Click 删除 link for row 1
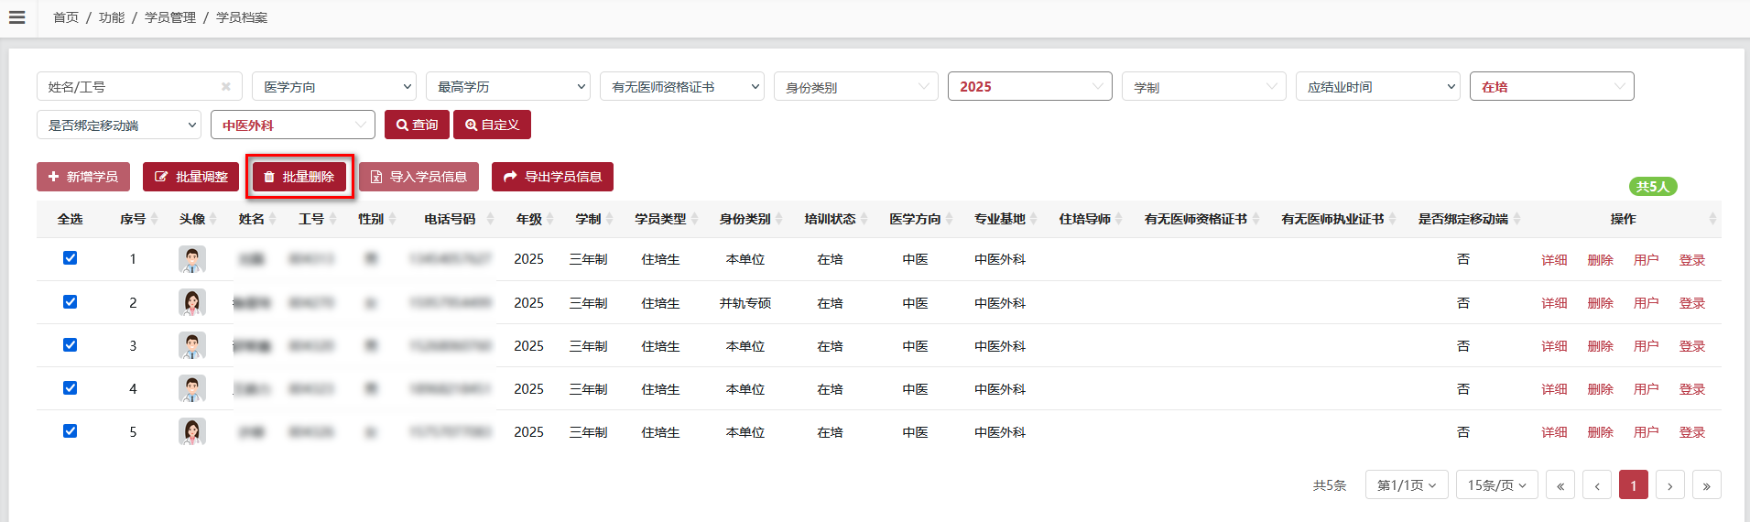This screenshot has width=1750, height=522. [1600, 260]
